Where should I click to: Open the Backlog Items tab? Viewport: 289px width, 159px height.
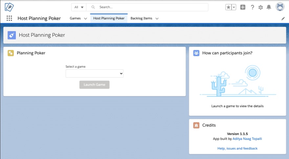[141, 18]
